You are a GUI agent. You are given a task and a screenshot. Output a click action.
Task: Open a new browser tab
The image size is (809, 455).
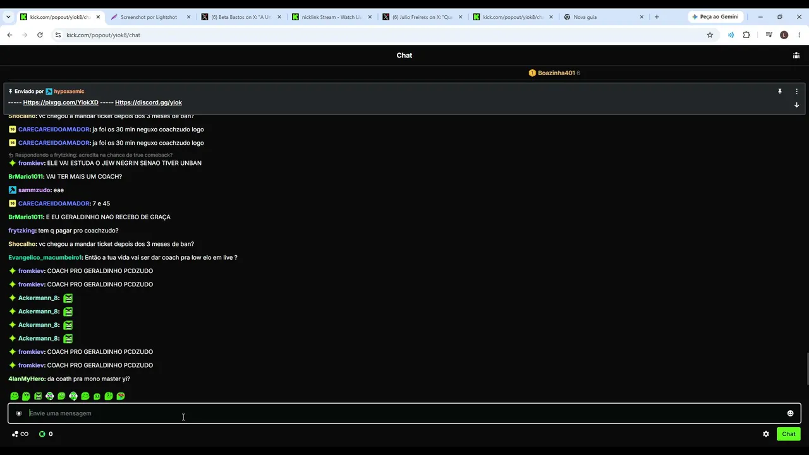(x=657, y=17)
